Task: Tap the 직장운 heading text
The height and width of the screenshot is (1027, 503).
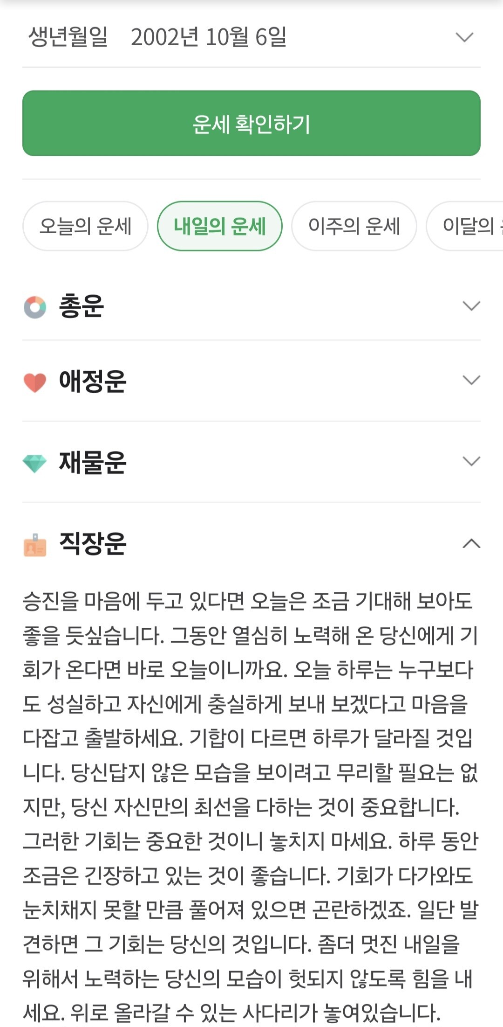Action: tap(93, 543)
